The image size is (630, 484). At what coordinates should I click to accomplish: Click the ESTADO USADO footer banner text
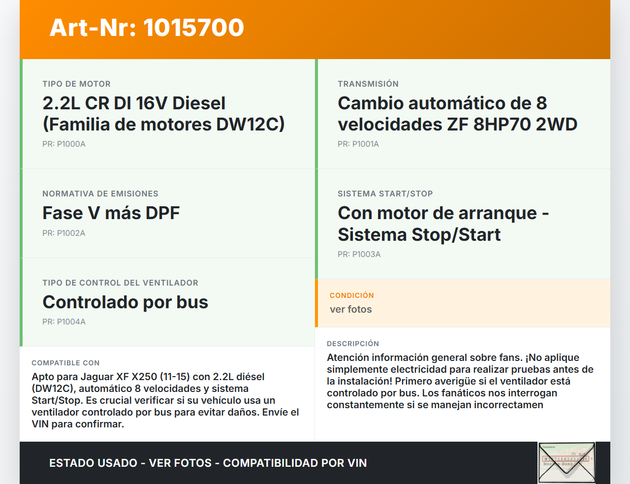pos(208,463)
